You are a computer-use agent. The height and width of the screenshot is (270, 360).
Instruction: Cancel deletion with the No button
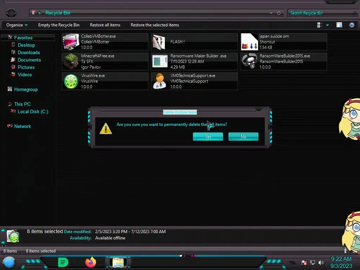[x=243, y=137]
